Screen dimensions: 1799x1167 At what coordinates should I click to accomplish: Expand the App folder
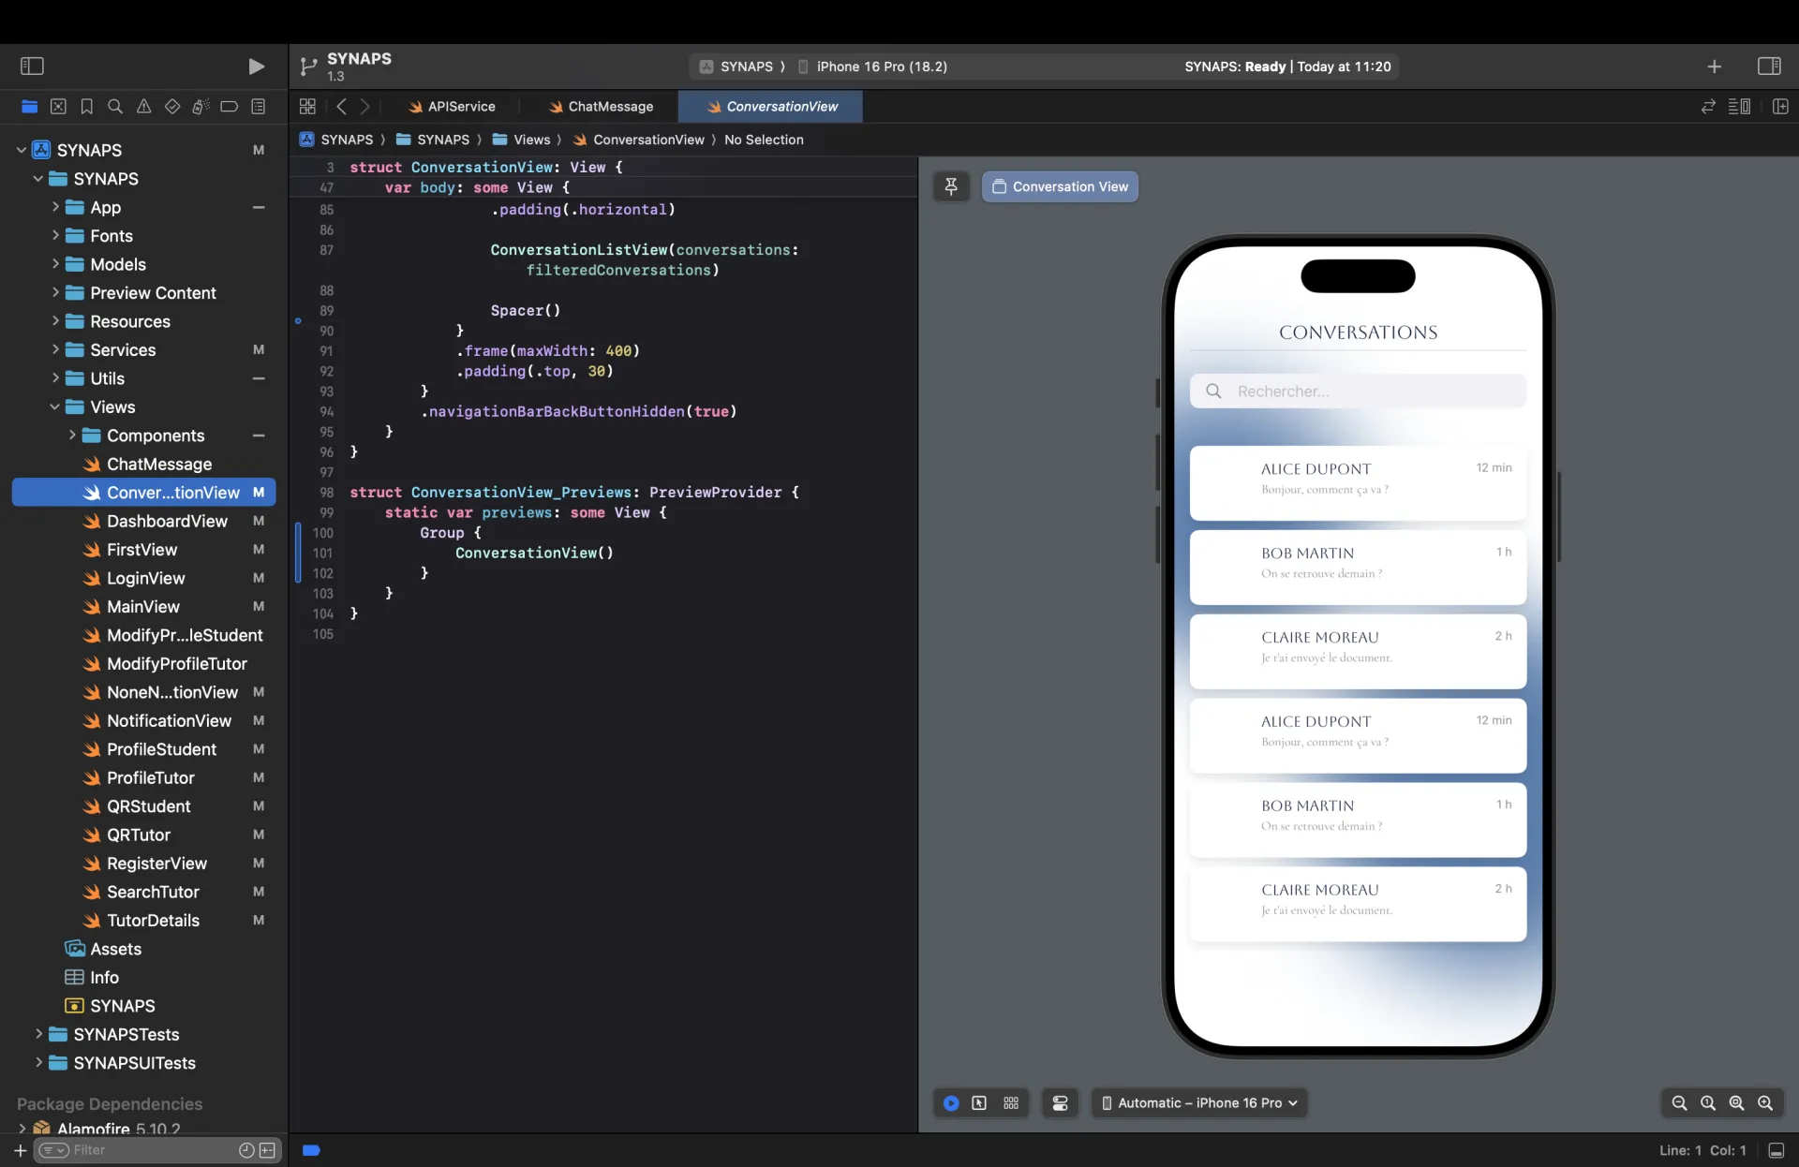[x=55, y=207]
